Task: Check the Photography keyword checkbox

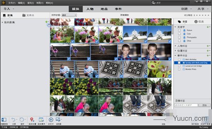Action: (179, 37)
